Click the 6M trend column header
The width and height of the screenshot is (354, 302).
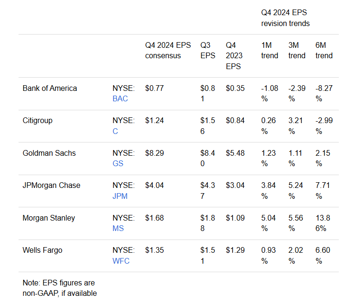pos(324,50)
